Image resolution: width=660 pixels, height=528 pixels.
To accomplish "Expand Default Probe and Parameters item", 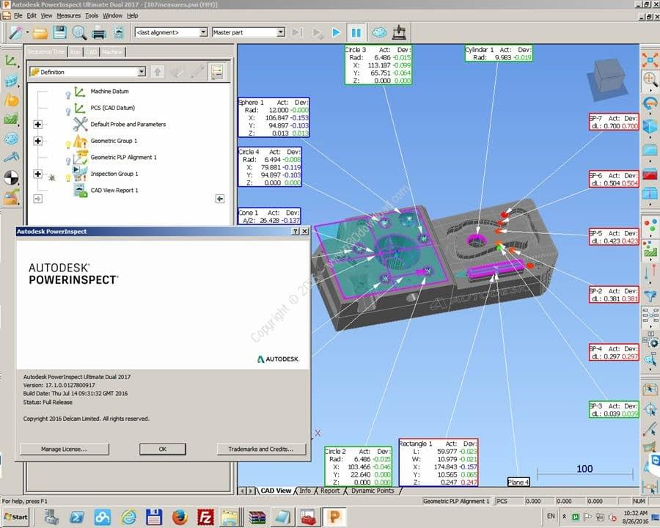I will [38, 124].
